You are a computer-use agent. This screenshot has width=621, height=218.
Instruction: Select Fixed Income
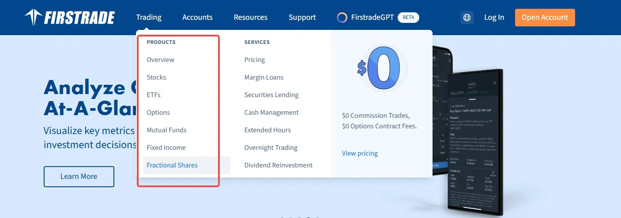click(x=166, y=148)
